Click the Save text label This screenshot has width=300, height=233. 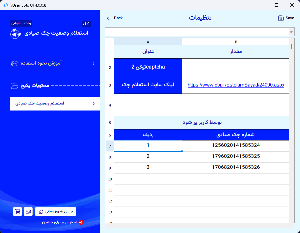tap(290, 18)
